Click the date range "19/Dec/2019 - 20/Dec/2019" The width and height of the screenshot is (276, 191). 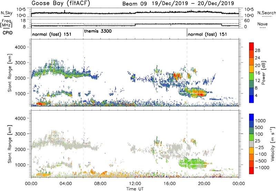tap(193, 3)
